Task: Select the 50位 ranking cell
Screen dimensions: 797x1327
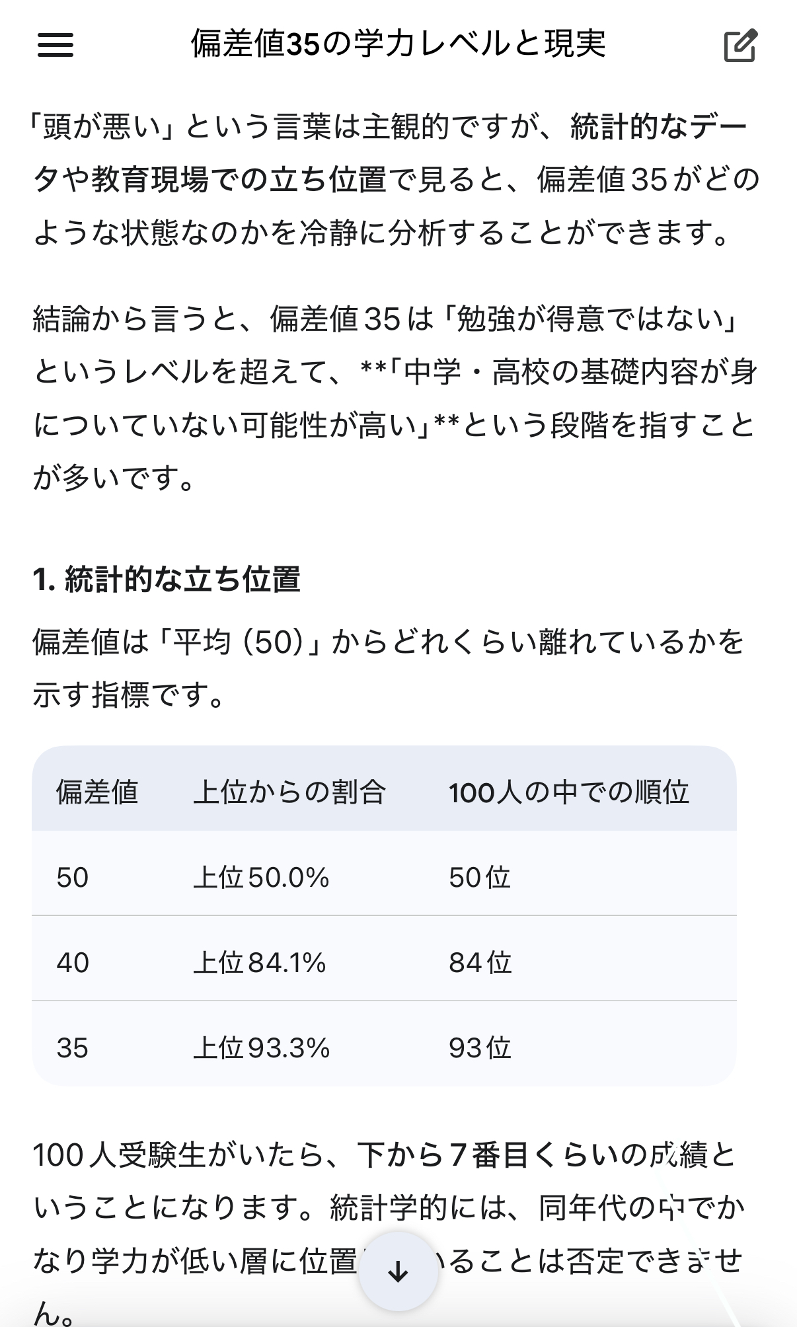Action: [x=480, y=878]
